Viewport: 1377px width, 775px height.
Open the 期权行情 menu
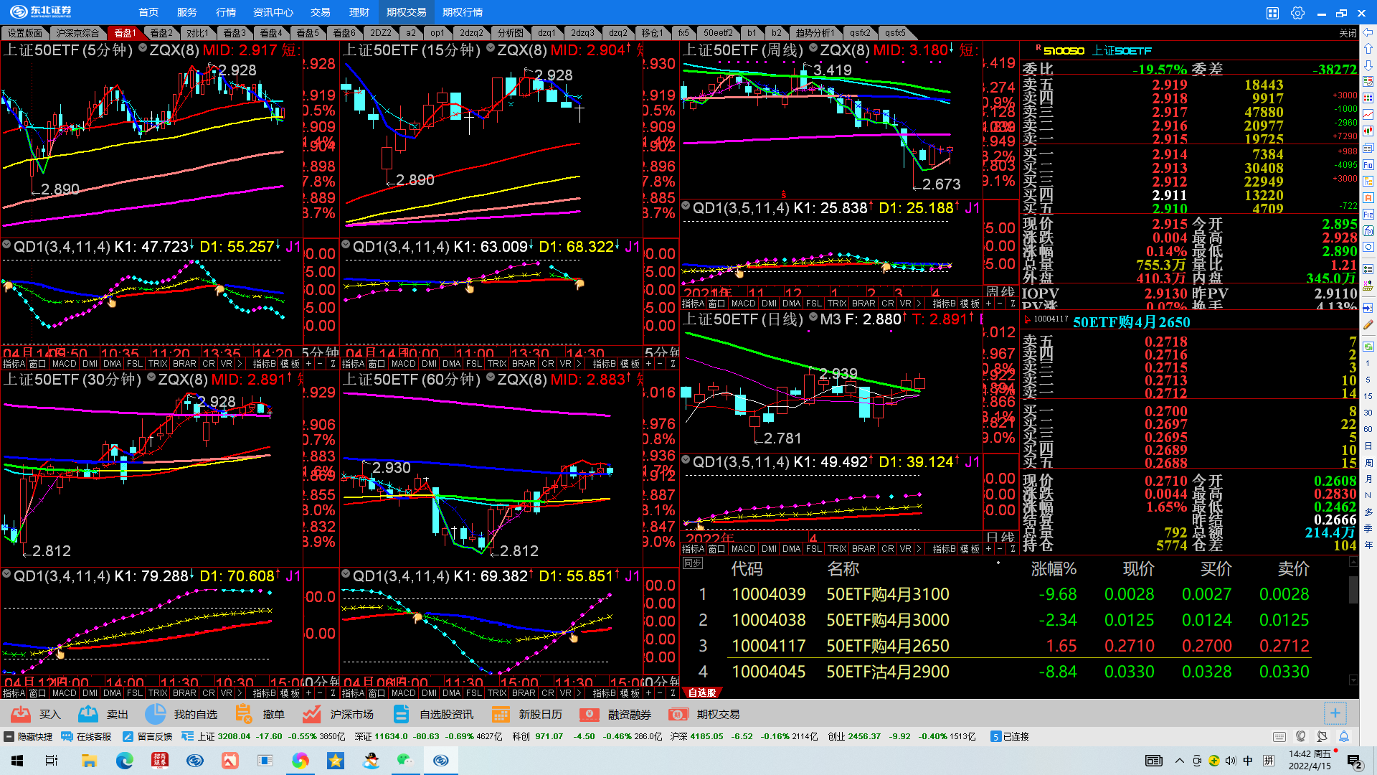tap(463, 12)
